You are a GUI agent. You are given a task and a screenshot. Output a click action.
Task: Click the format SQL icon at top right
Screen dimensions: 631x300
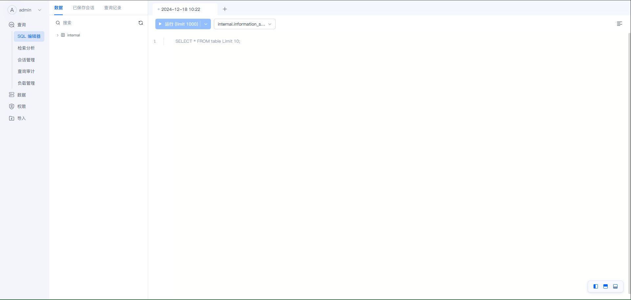[619, 24]
